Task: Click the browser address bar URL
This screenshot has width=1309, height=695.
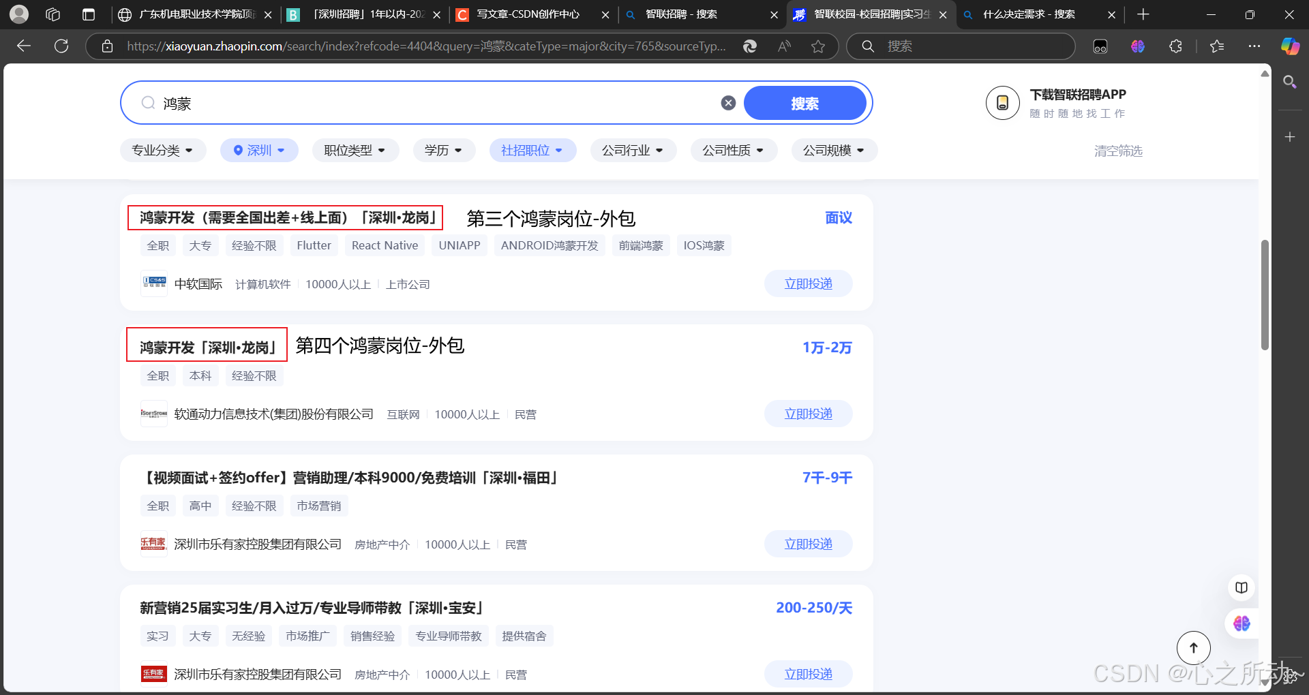Action: (x=426, y=46)
